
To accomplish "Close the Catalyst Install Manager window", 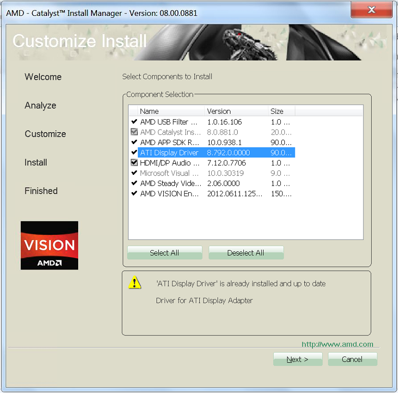I will (x=372, y=10).
